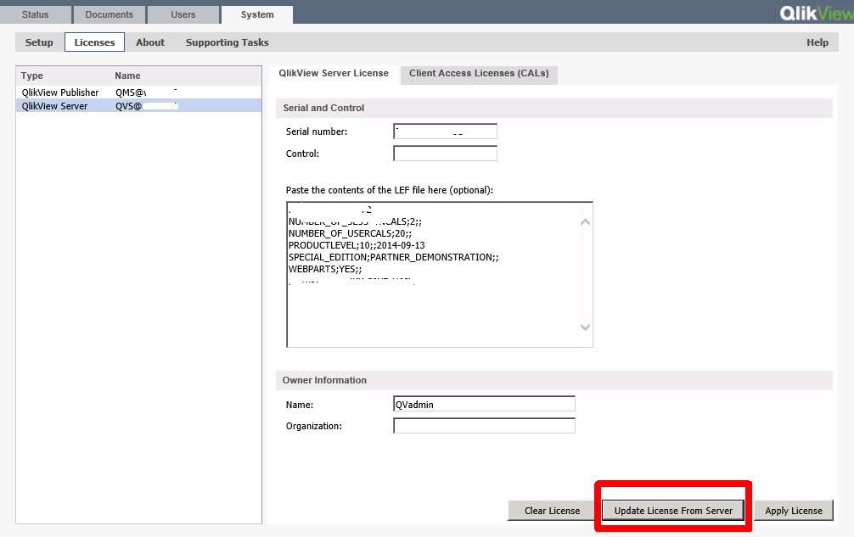Click the PRODUCTLEVEL;10;;2014-09-13 line
This screenshot has height=537, width=854.
pos(357,245)
